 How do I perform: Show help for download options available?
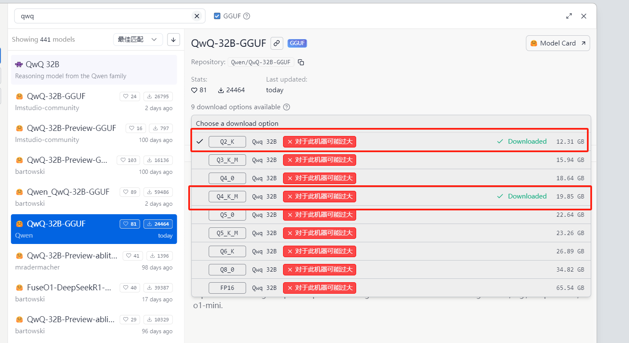point(286,107)
